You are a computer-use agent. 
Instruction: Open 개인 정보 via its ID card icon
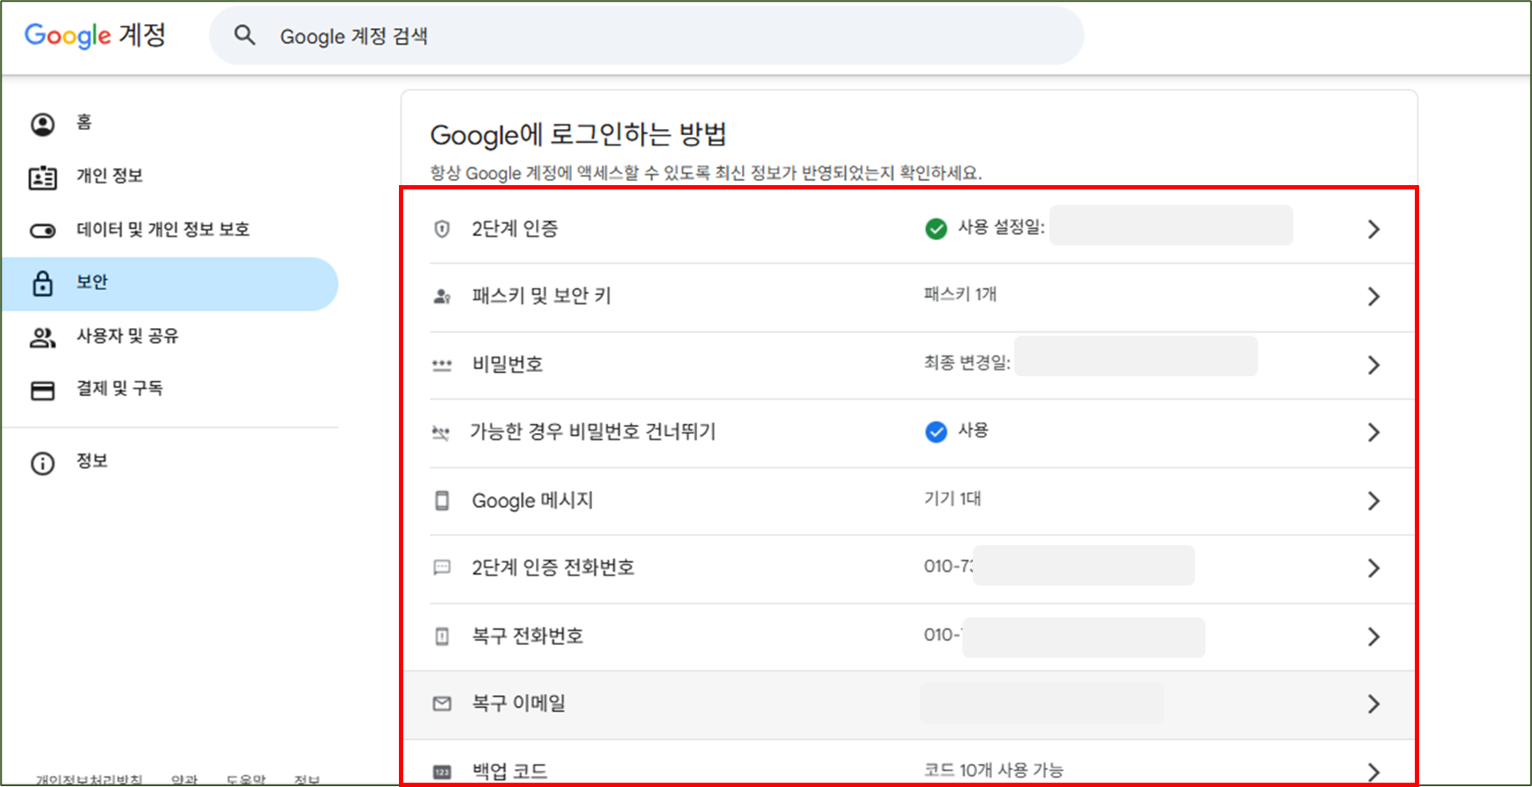click(43, 176)
